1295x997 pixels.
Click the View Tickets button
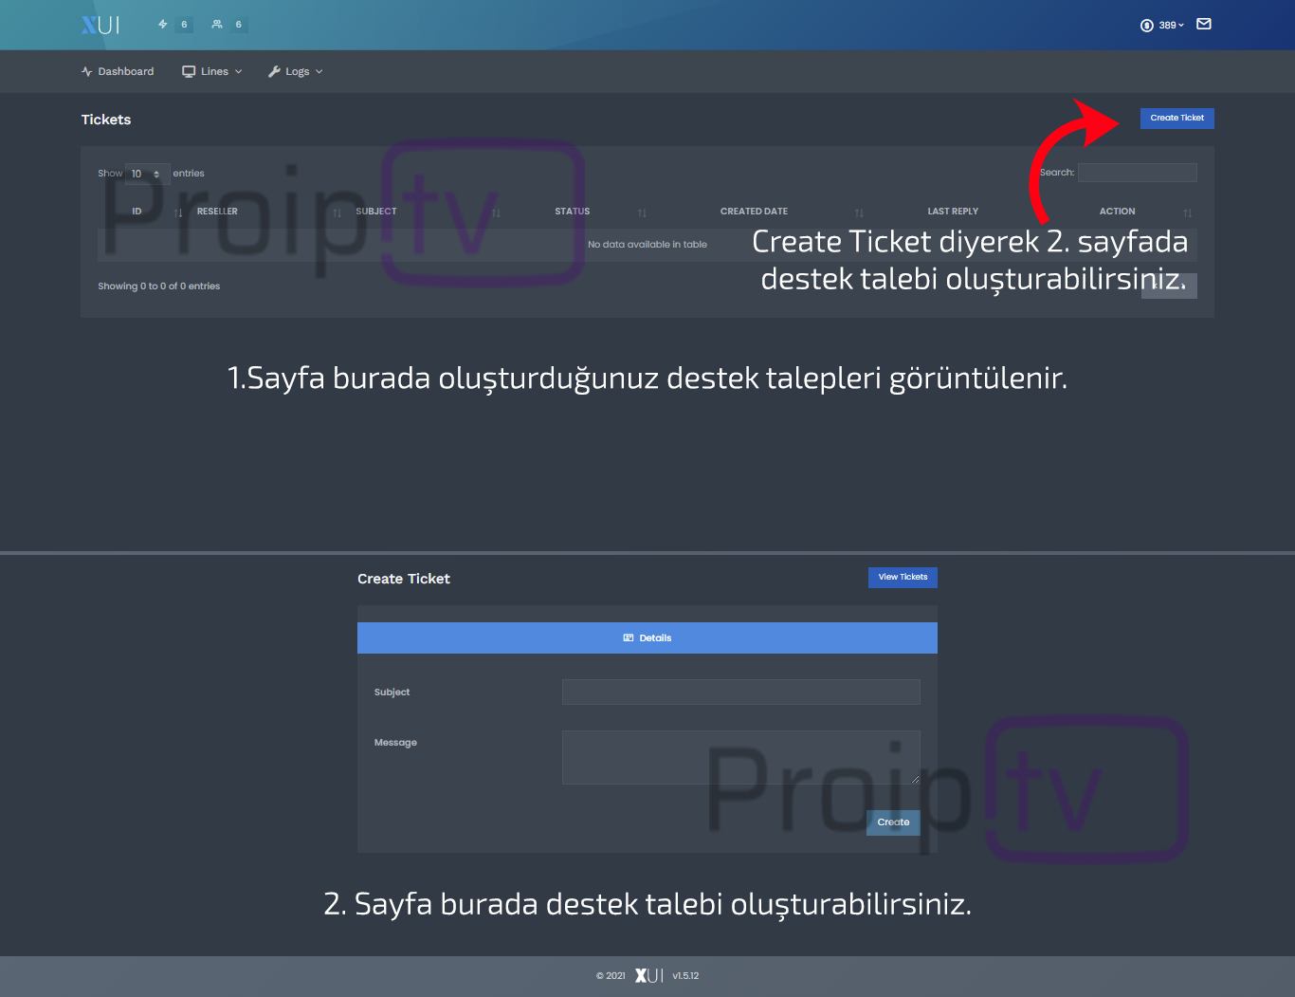[x=903, y=578]
